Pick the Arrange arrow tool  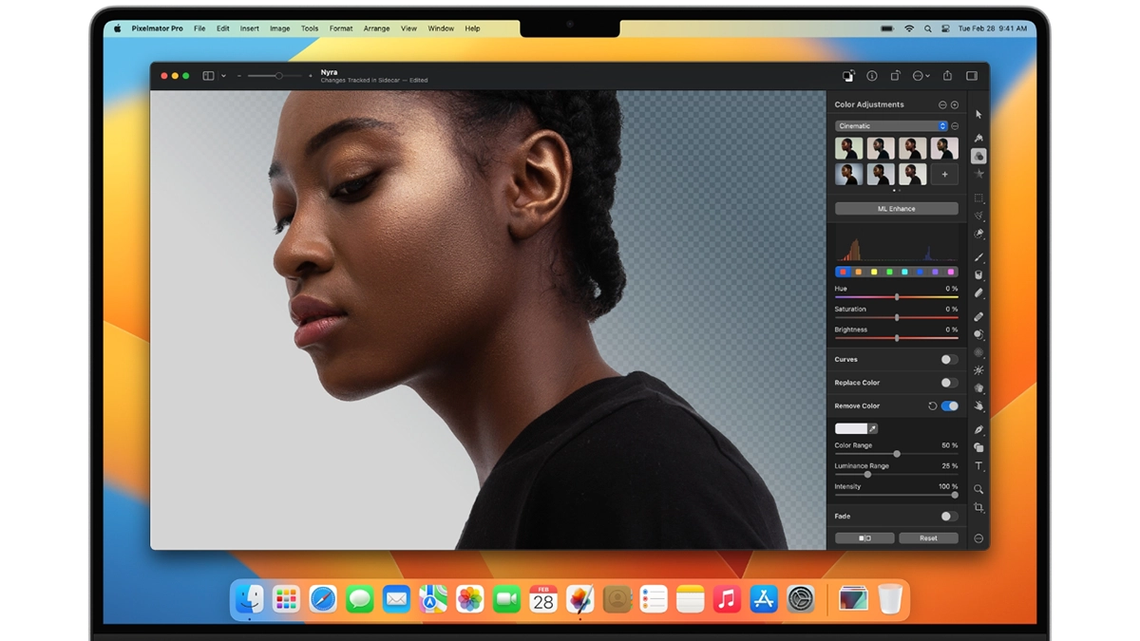pyautogui.click(x=978, y=114)
